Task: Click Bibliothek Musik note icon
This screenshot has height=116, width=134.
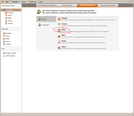Action: tap(4, 36)
